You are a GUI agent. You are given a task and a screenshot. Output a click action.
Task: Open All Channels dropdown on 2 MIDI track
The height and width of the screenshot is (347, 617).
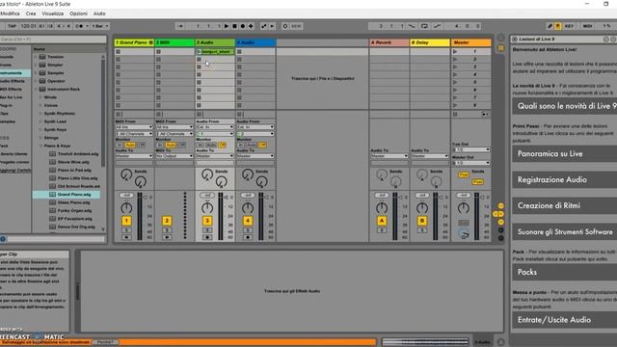pyautogui.click(x=174, y=134)
